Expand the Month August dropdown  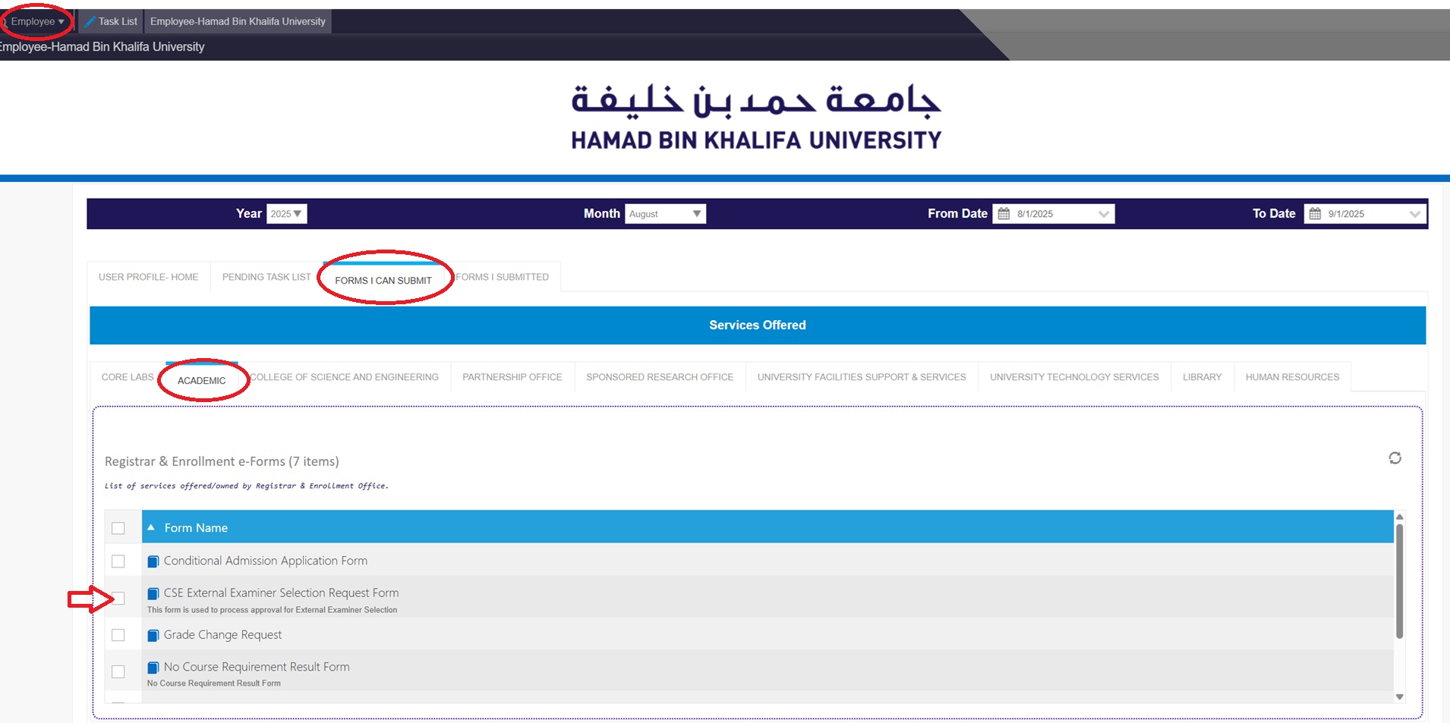coord(666,214)
